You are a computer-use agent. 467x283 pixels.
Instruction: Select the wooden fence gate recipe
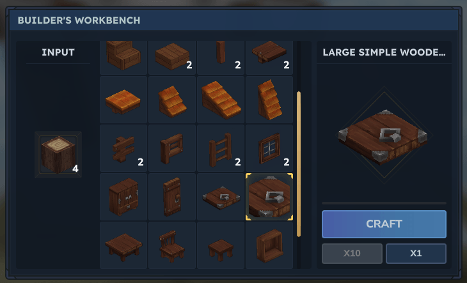click(172, 148)
